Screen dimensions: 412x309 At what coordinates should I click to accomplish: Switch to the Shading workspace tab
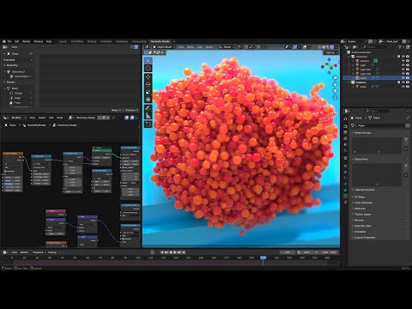pos(92,41)
